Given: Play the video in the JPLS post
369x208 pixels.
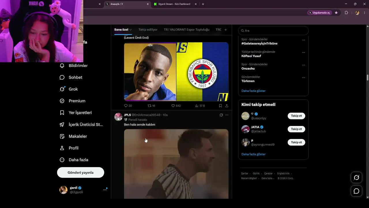Looking at the screenshot, I should (176, 164).
